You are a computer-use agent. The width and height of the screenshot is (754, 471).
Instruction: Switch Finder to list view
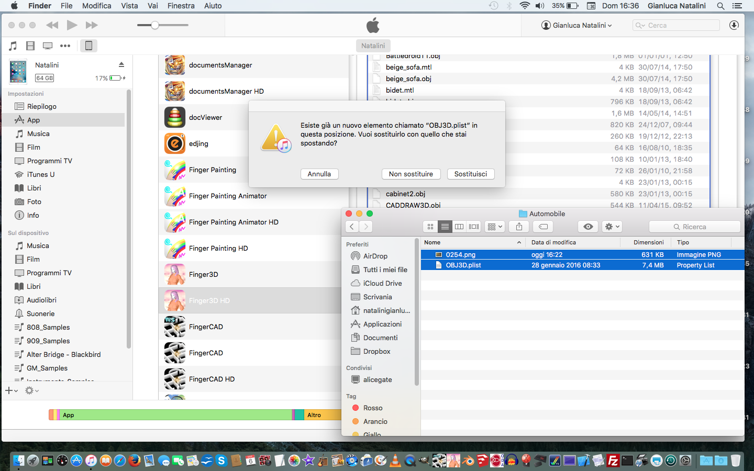point(445,227)
